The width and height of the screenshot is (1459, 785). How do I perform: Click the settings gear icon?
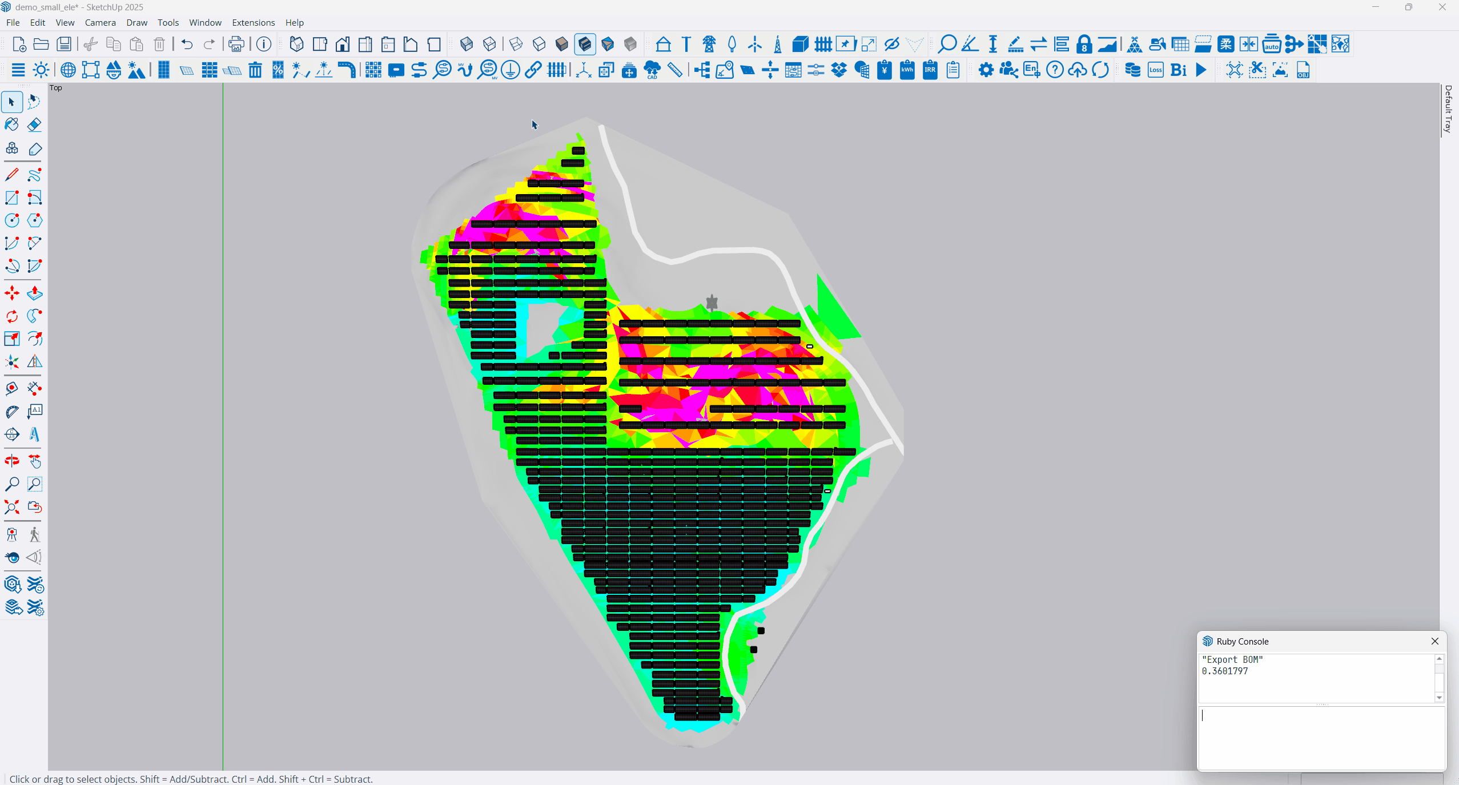point(986,70)
